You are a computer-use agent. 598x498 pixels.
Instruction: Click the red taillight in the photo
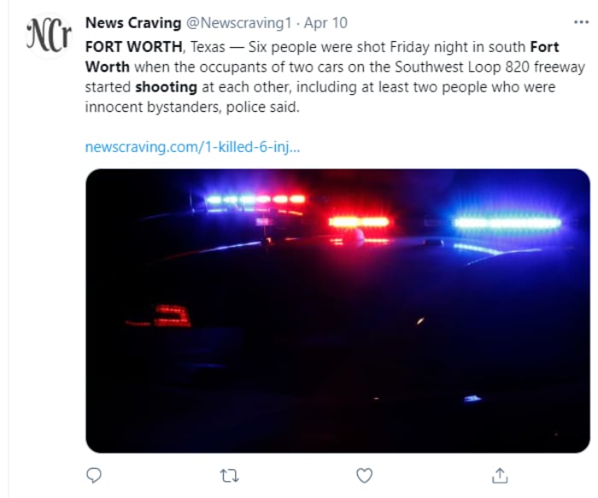[x=172, y=315]
